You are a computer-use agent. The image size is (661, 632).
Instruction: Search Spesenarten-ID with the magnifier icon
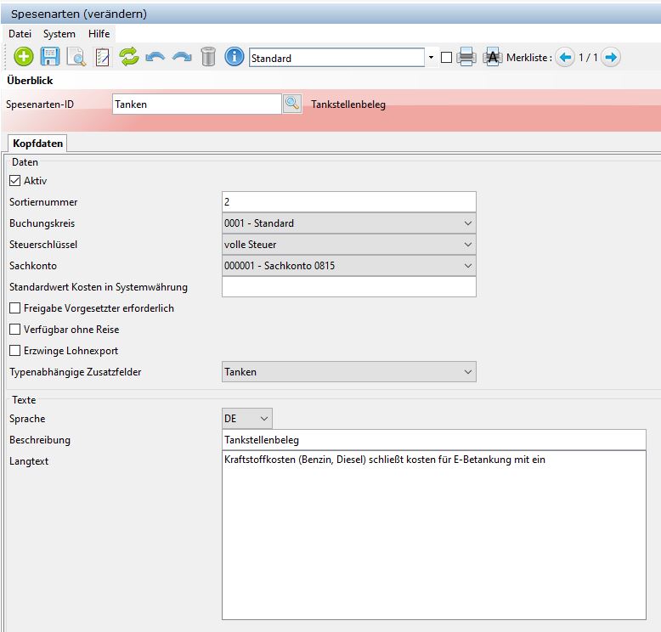click(291, 104)
